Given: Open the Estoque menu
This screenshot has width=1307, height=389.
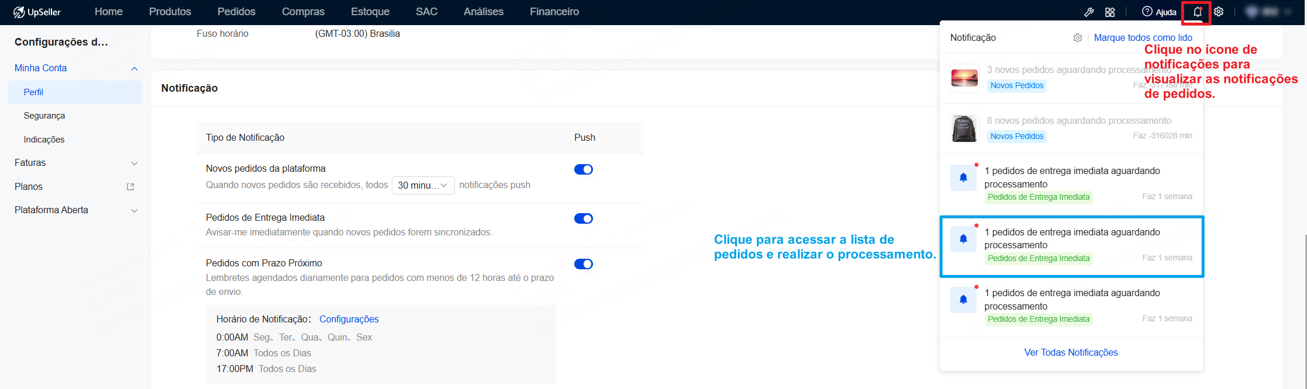Looking at the screenshot, I should (x=370, y=12).
